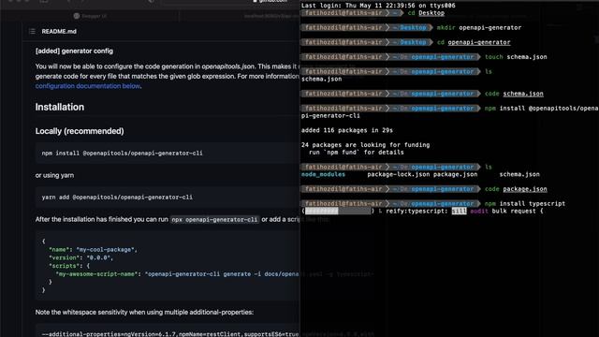Click 'npm install typescript' command in terminal
The width and height of the screenshot is (599, 337).
[525, 204]
